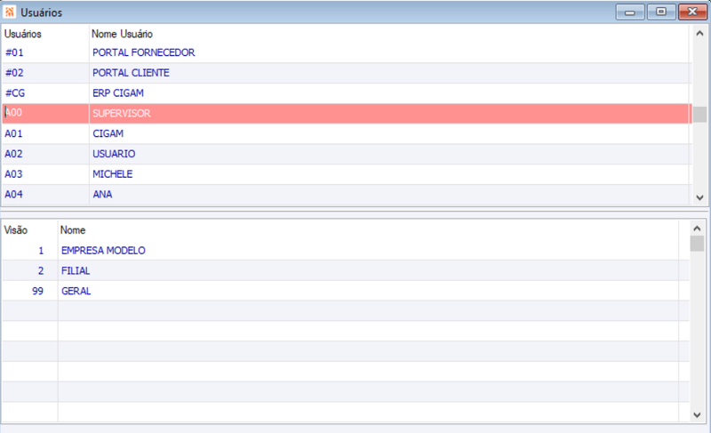Click Visão list scroll down arrow

tap(697, 415)
